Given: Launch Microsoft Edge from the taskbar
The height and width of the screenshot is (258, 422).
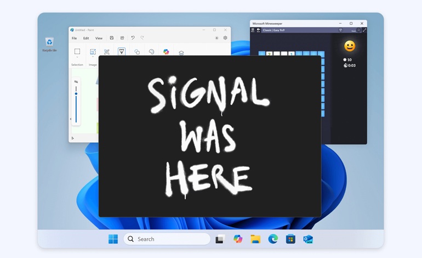Looking at the screenshot, I should (x=273, y=239).
